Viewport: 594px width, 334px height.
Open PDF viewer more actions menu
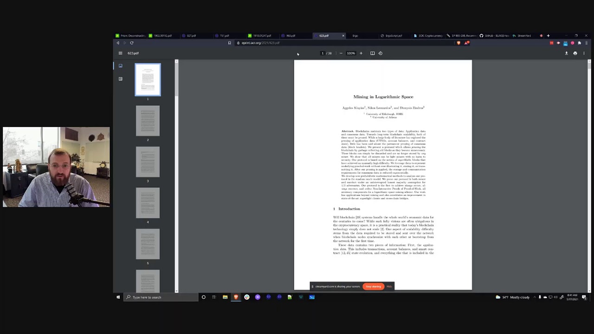pyautogui.click(x=584, y=53)
